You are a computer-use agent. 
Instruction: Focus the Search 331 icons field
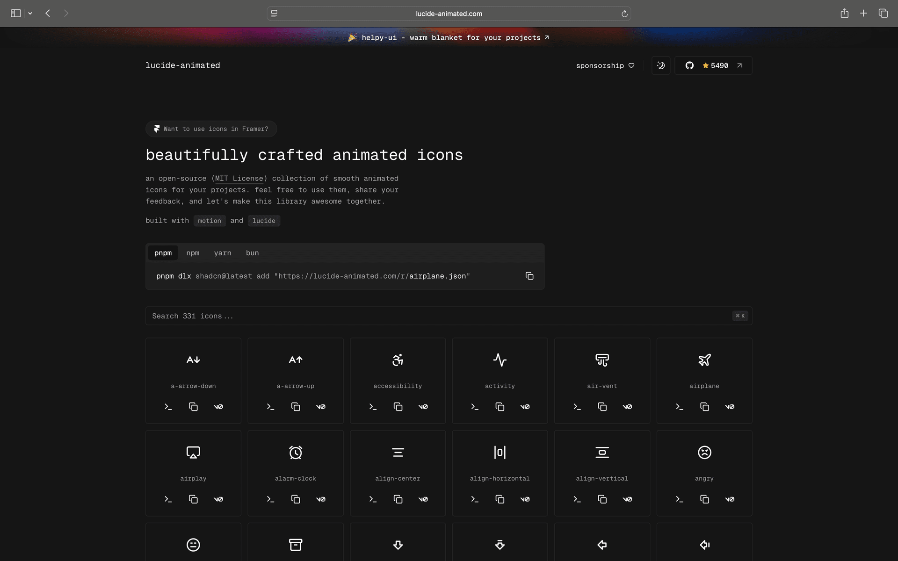pyautogui.click(x=440, y=316)
